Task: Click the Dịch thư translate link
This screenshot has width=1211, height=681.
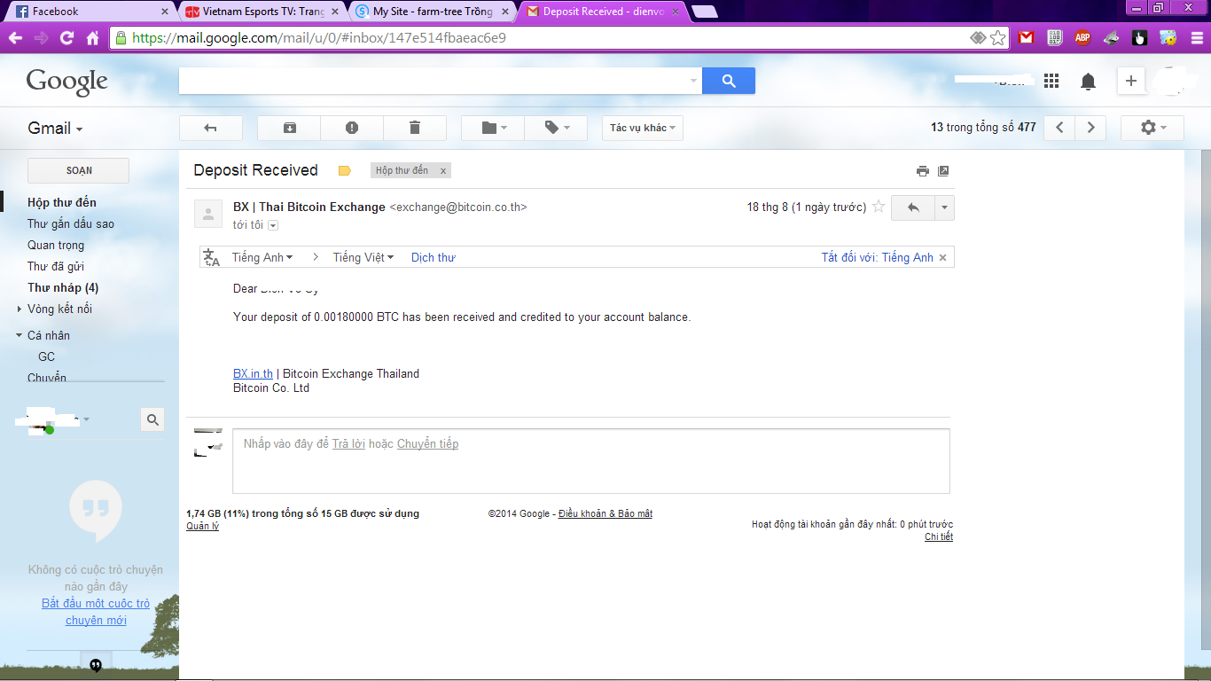Action: pos(434,257)
